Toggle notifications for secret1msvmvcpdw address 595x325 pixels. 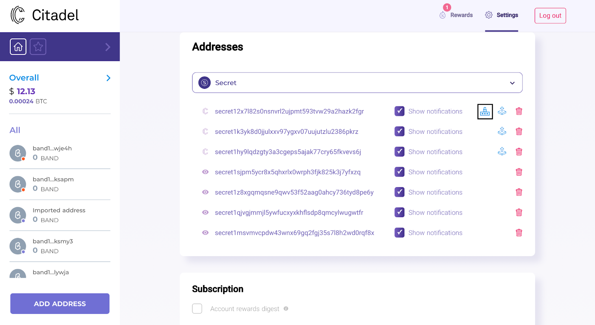pos(399,233)
